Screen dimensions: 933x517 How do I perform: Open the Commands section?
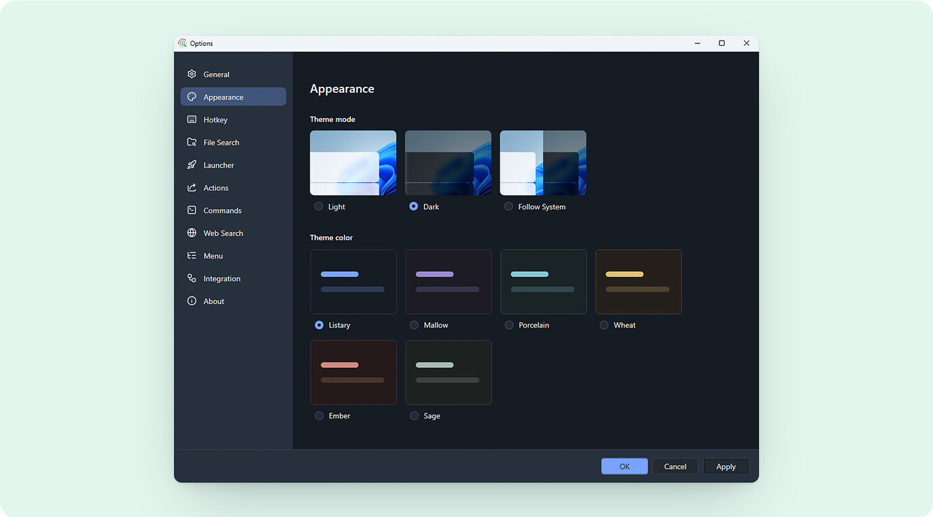pos(233,210)
